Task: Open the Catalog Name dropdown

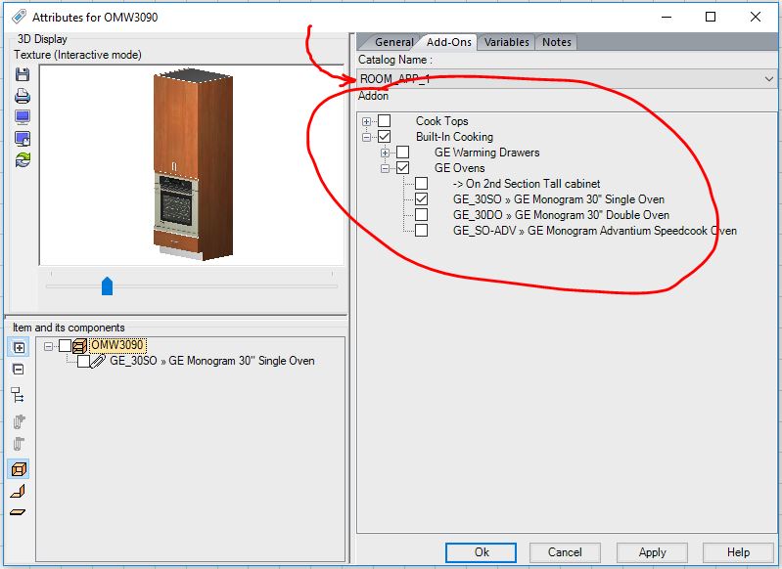Action: coord(768,79)
